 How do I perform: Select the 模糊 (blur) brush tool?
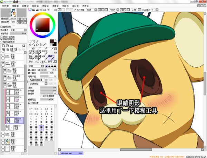(x=50, y=57)
